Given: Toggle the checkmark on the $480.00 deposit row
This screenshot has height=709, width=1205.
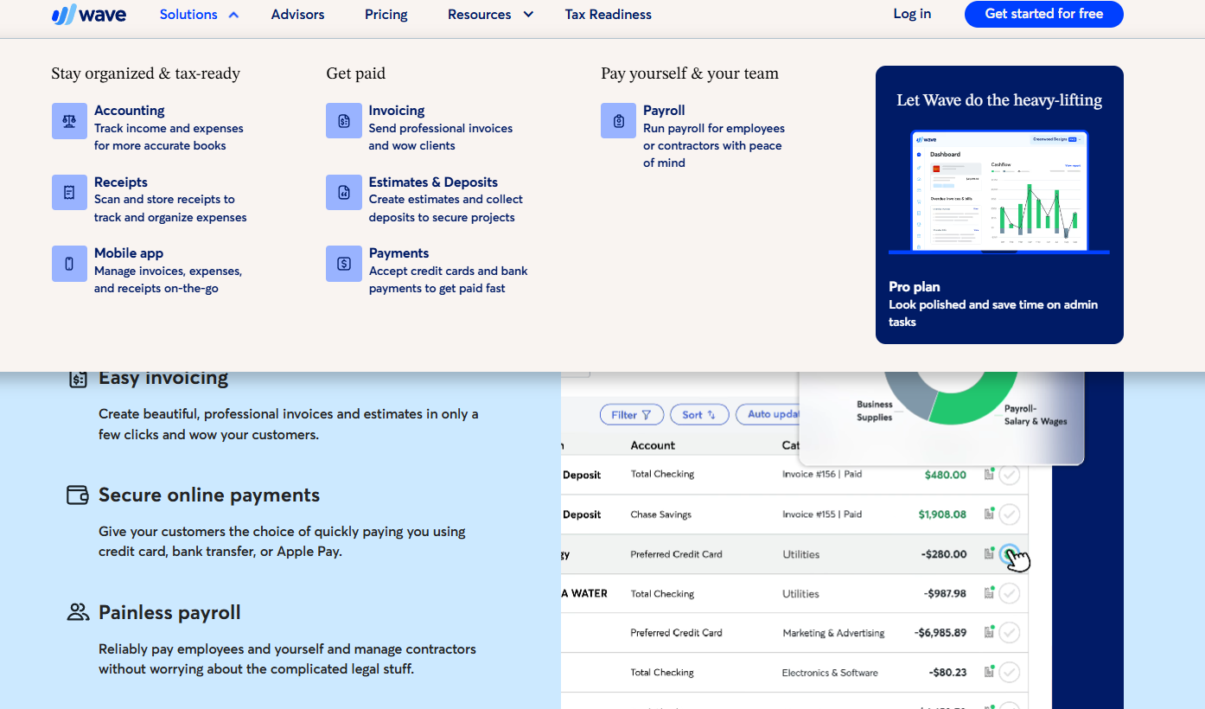Looking at the screenshot, I should [1009, 474].
